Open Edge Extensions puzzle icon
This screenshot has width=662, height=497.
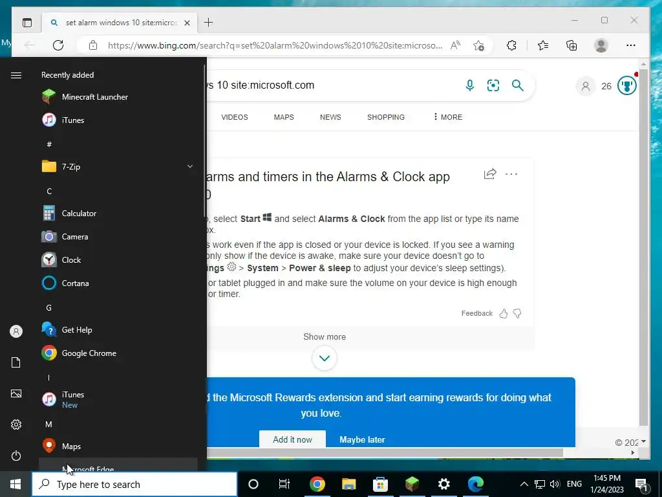(x=511, y=45)
